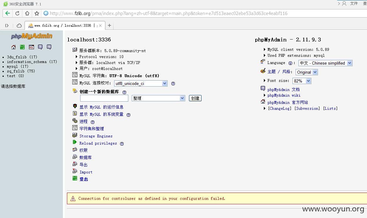Click the new database name input field
The image size is (367, 218).
pyautogui.click(x=104, y=98)
